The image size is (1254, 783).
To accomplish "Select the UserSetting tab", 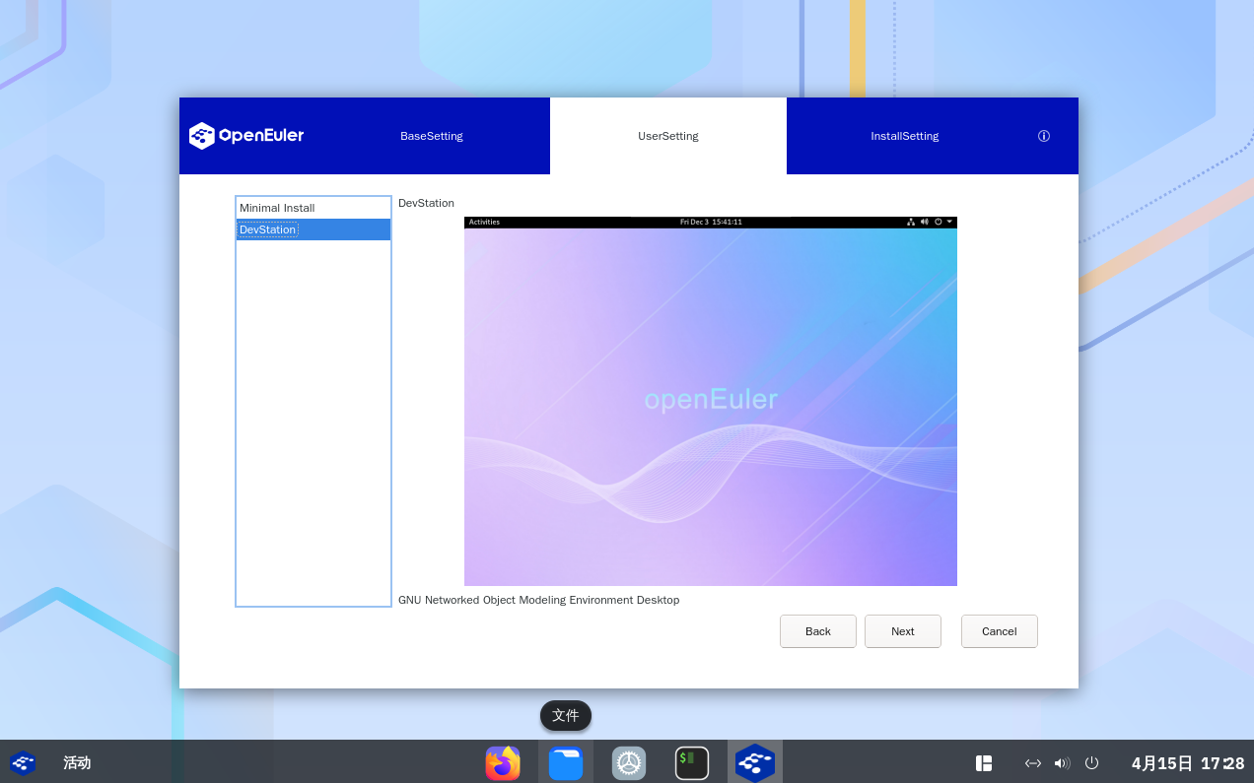I will [x=668, y=136].
